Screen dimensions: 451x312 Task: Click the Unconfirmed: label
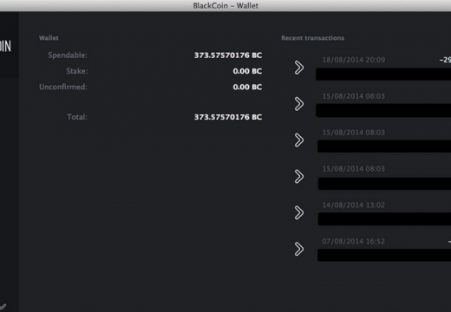click(63, 87)
